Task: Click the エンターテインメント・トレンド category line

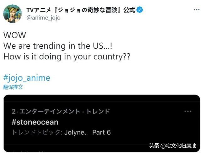Action: point(63,112)
